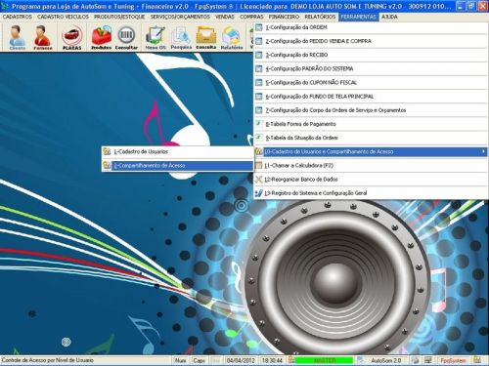Click the time 18:30:44 in status bar
Image resolution: width=489 pixels, height=366 pixels.
[272, 360]
